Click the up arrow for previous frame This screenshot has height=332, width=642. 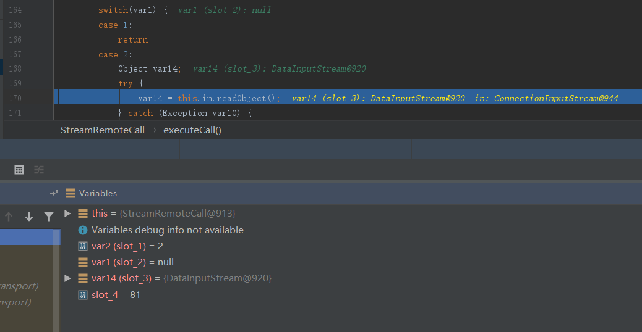click(x=9, y=217)
